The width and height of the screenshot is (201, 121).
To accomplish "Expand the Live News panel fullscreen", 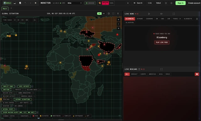I will click(x=174, y=14).
